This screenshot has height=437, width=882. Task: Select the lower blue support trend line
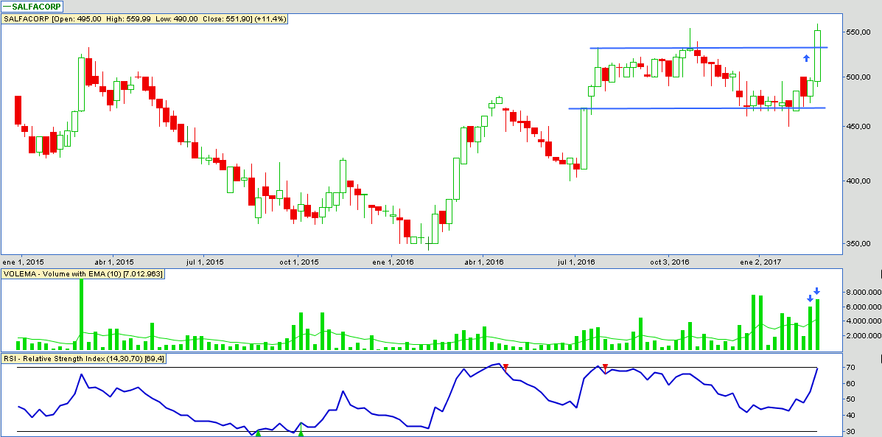click(697, 108)
